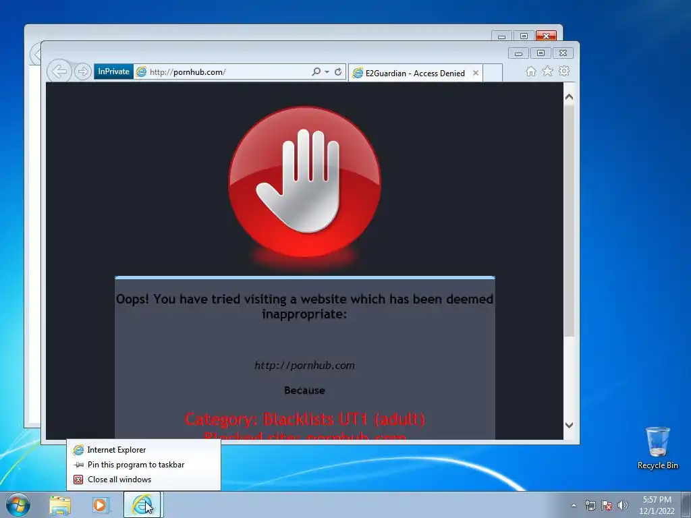Select the Recycle Bin desktop icon
Screen dimensions: 691x518
[x=657, y=448]
